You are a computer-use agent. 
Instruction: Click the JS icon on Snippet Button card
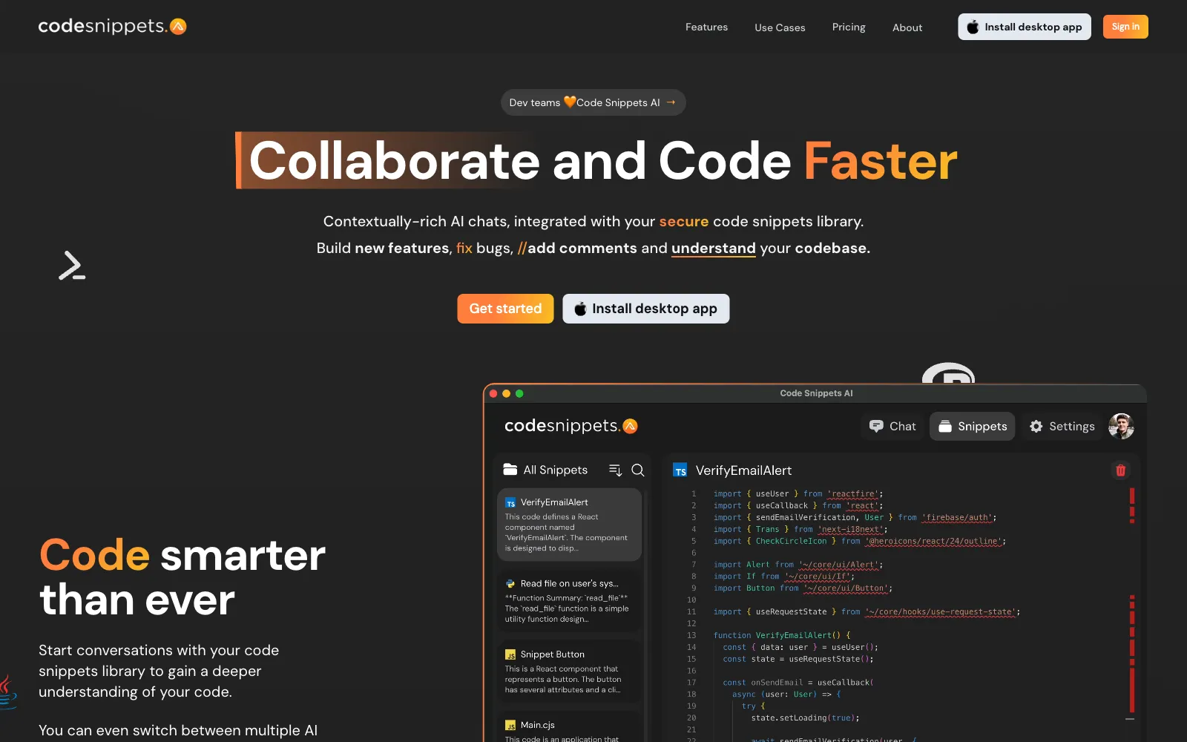510,654
